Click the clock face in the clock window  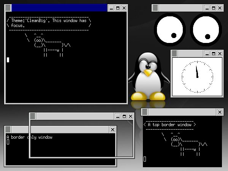[197, 77]
